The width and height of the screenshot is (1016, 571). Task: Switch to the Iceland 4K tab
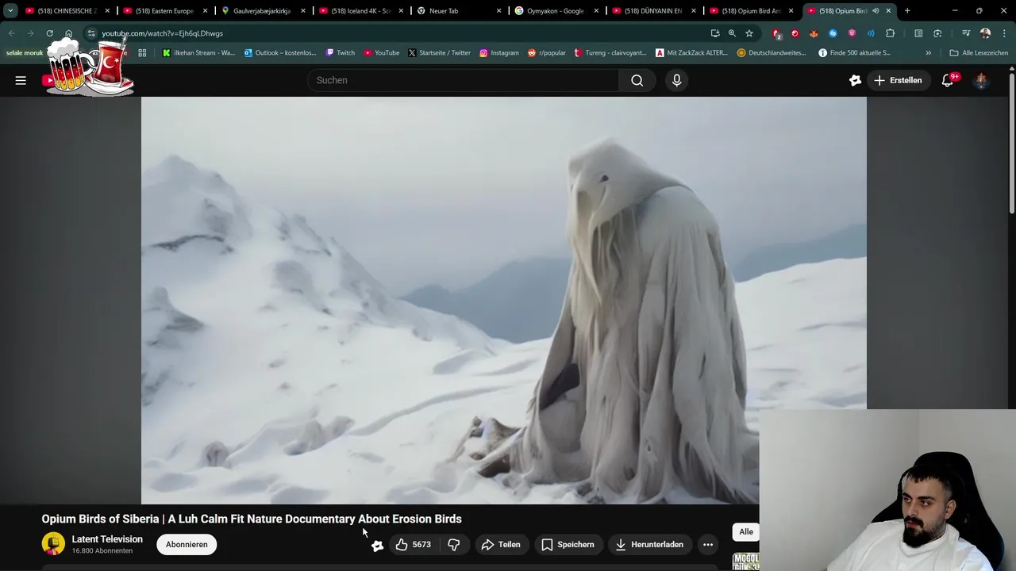(x=360, y=11)
